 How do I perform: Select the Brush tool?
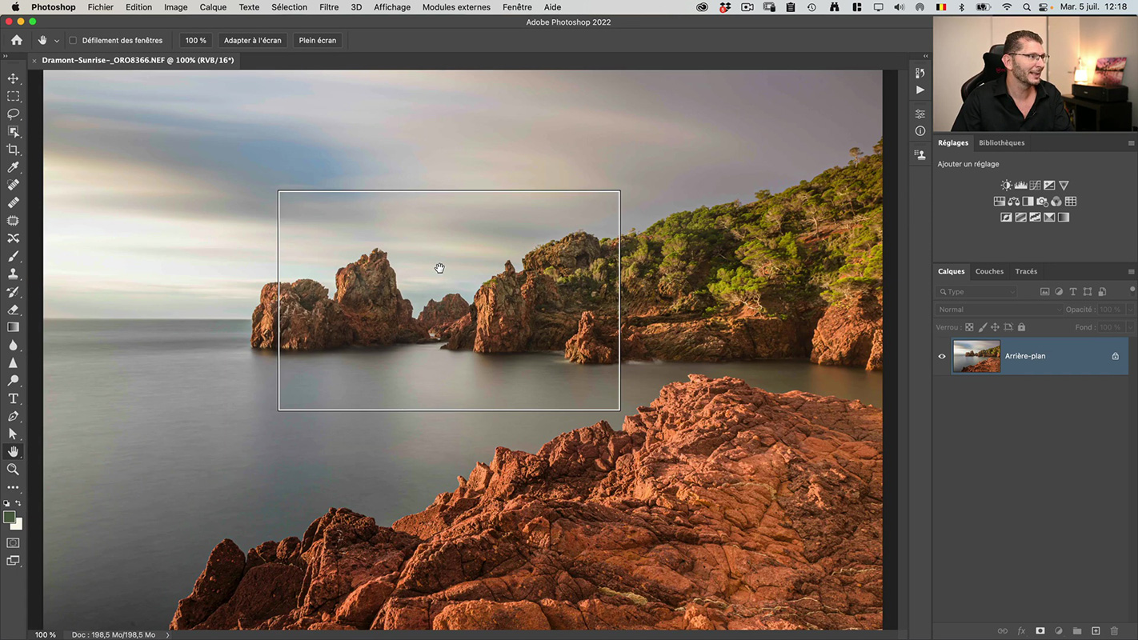(x=13, y=257)
